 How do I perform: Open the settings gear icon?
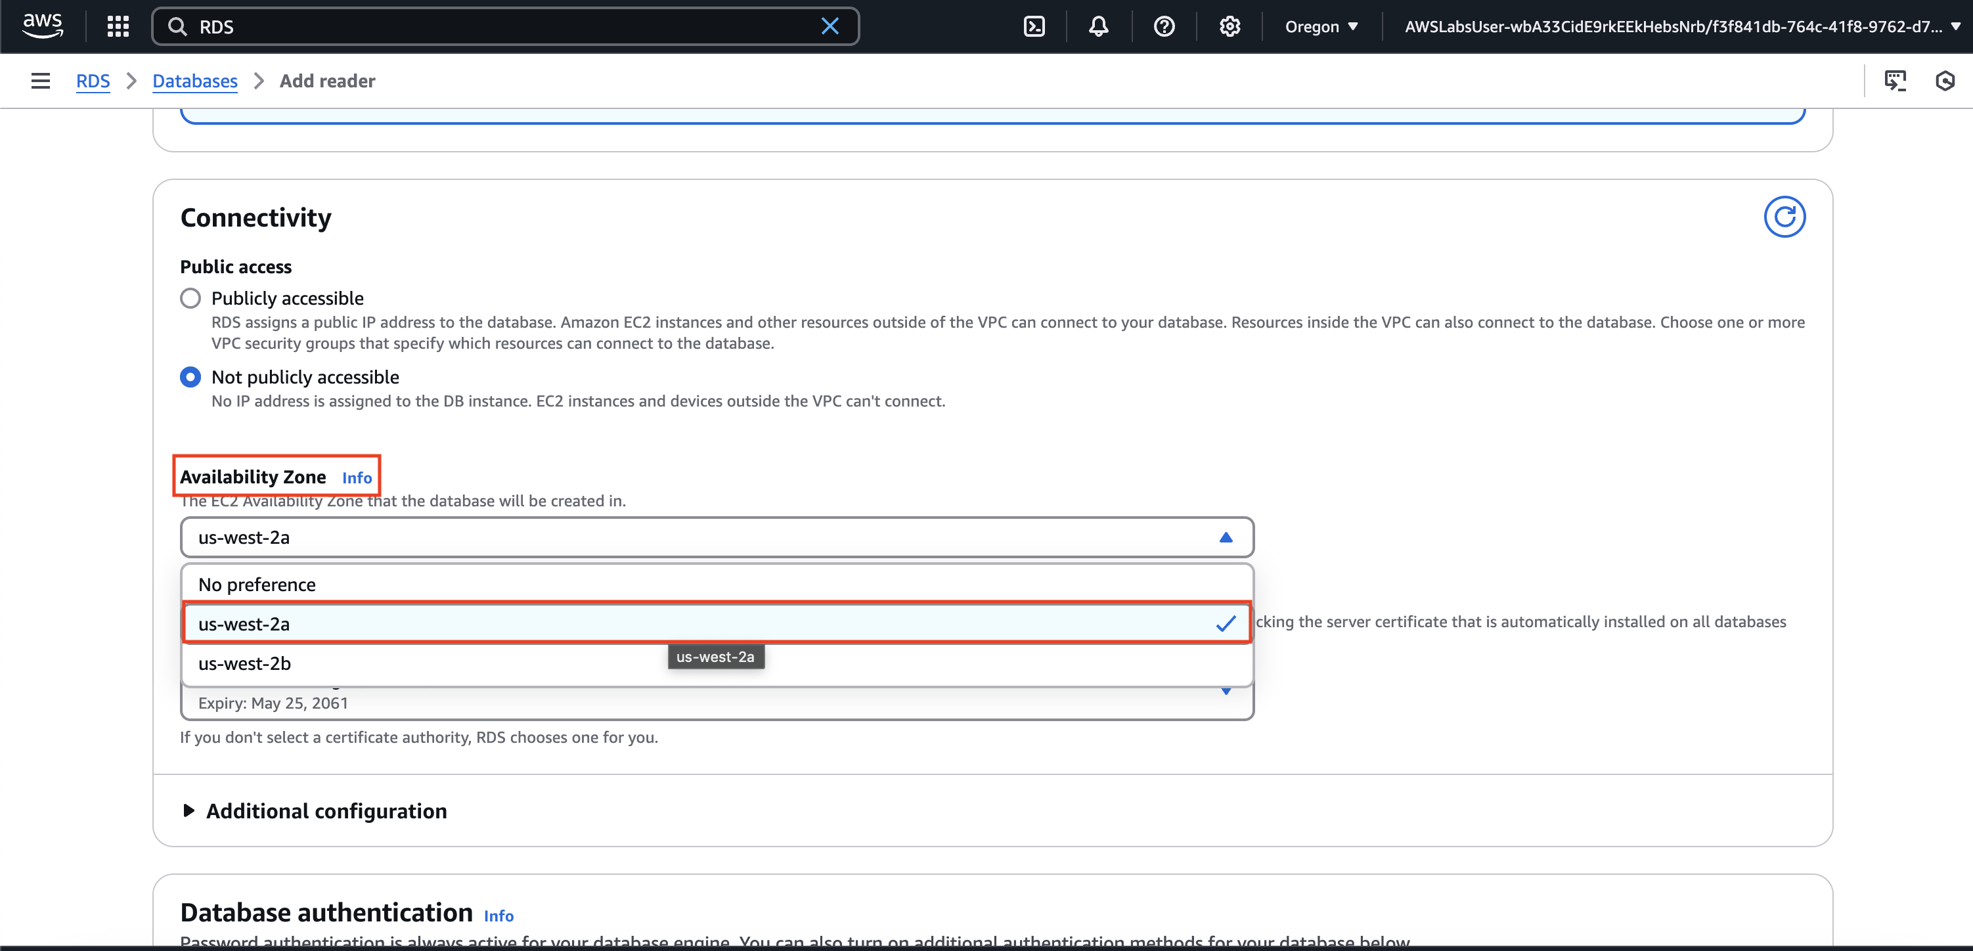point(1230,27)
